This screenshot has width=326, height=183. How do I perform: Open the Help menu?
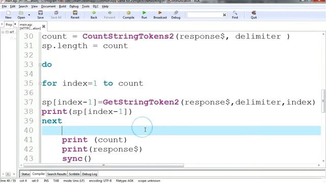click(105, 7)
